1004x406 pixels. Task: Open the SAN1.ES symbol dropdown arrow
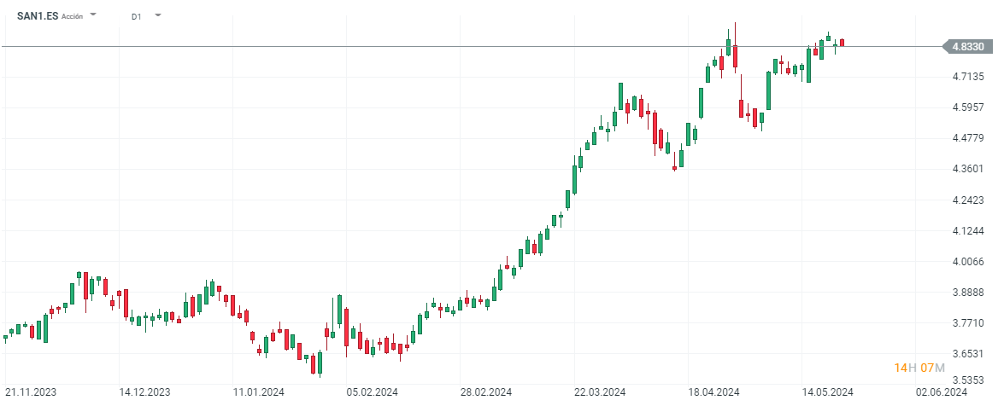[x=93, y=15]
